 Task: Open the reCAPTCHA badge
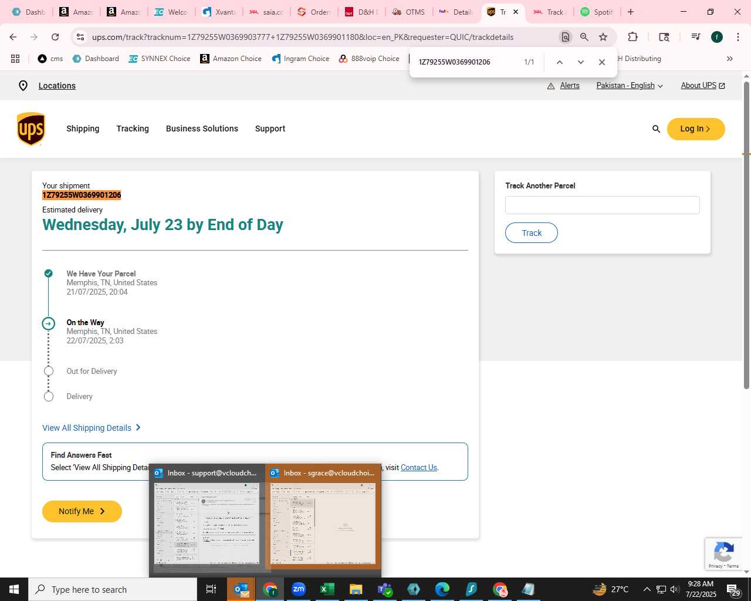[x=724, y=553]
